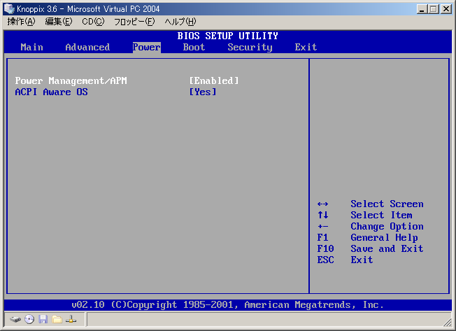Change the ACPI Aware OS Yes value
Viewport: 456px width, 331px height.
pyautogui.click(x=203, y=92)
